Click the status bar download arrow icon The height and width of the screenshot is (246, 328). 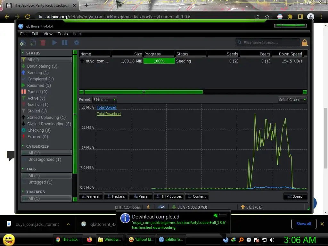click(x=174, y=207)
